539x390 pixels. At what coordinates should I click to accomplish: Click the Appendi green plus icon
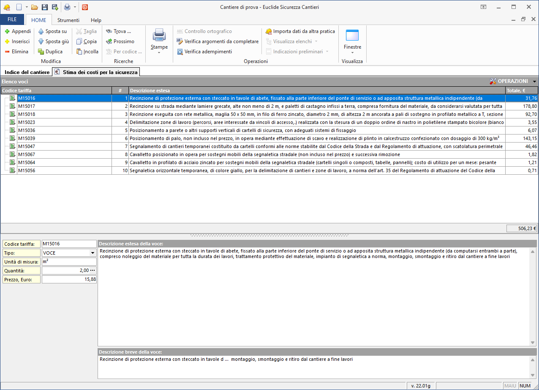pyautogui.click(x=7, y=31)
